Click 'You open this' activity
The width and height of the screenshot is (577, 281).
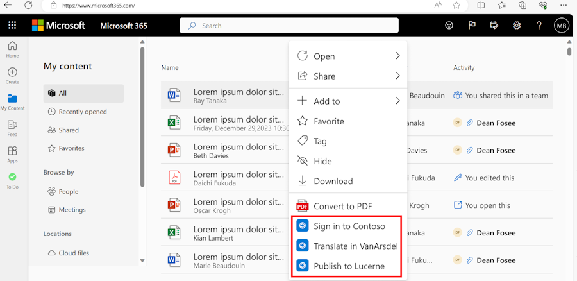481,205
